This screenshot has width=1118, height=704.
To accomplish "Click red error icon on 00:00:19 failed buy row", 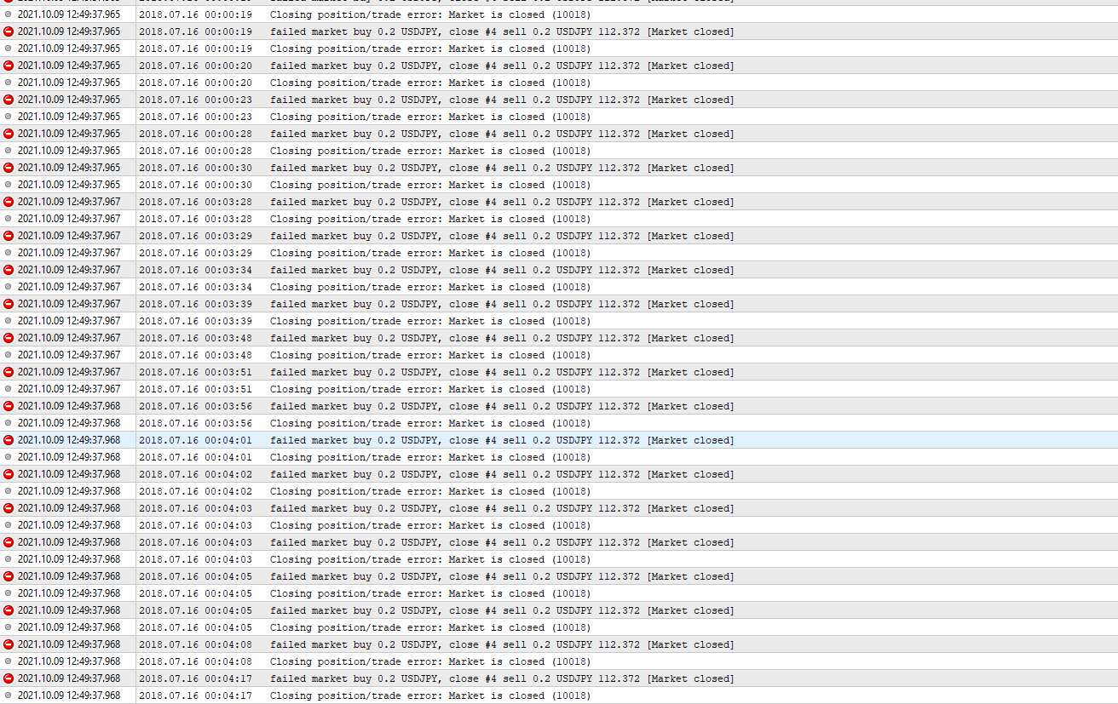I will pyautogui.click(x=9, y=31).
